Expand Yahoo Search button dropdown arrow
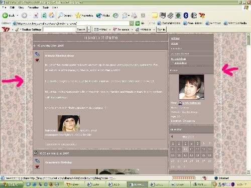This screenshot has width=251, height=188. pyautogui.click(x=89, y=30)
